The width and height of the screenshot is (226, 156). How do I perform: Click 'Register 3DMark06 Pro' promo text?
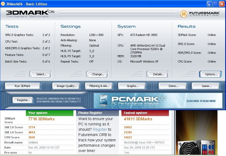click(x=59, y=100)
